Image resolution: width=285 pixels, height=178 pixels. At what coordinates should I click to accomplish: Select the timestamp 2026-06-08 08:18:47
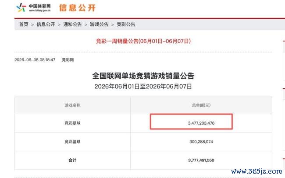point(35,60)
